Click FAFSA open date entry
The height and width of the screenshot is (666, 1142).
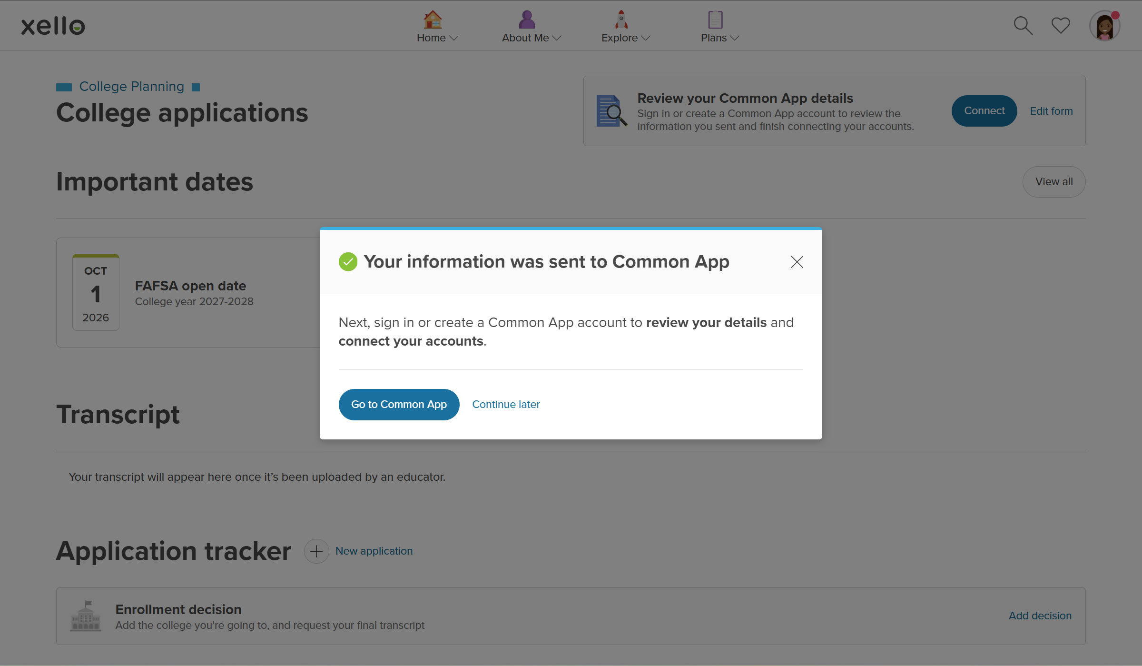click(x=190, y=286)
